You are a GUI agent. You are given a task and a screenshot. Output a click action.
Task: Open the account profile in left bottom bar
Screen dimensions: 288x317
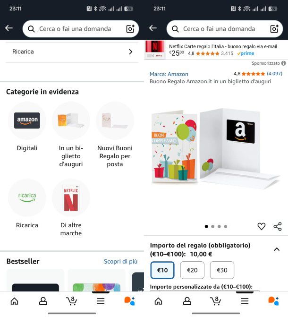[43, 301]
